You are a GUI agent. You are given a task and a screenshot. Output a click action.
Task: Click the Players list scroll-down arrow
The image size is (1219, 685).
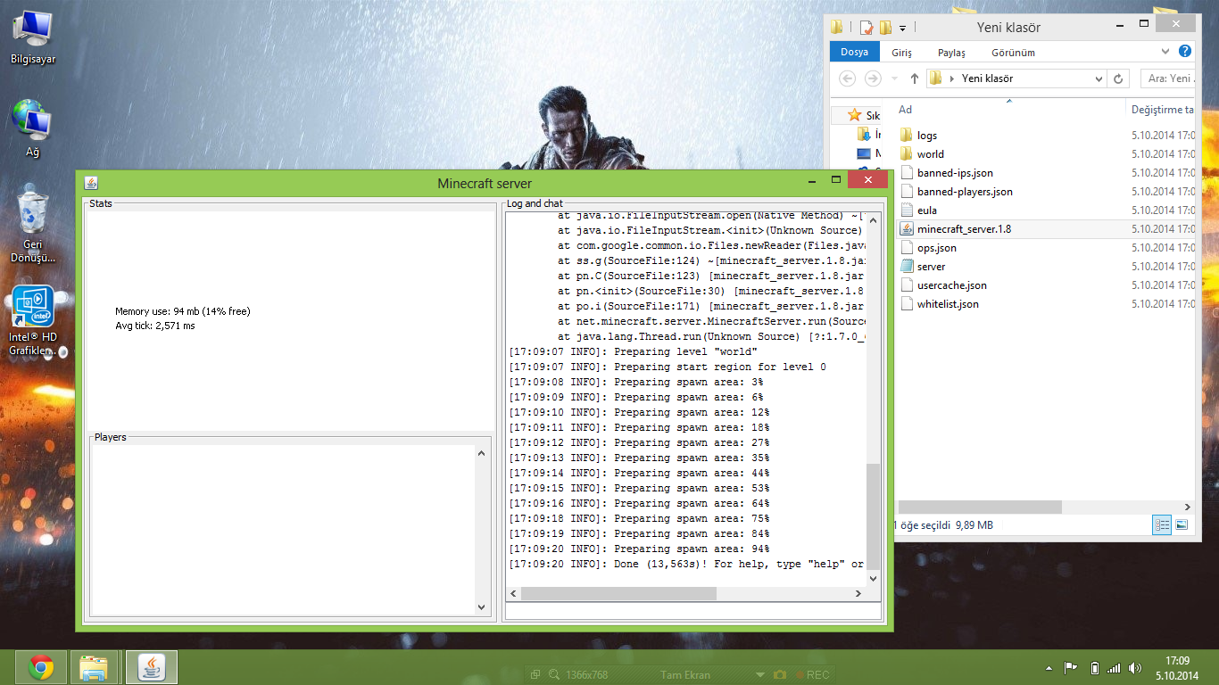482,607
